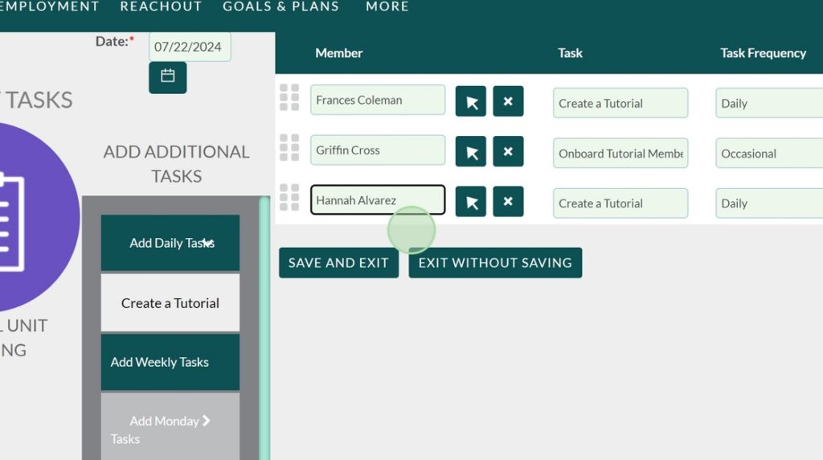This screenshot has height=460, width=823.
Task: Click the Save and Exit button
Action: click(338, 263)
